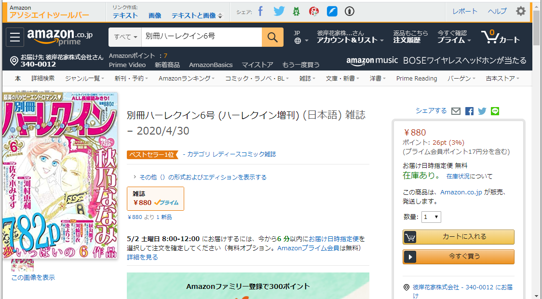Click the search field with 別冊ハーレクイン6号
The image size is (542, 299).
click(202, 37)
